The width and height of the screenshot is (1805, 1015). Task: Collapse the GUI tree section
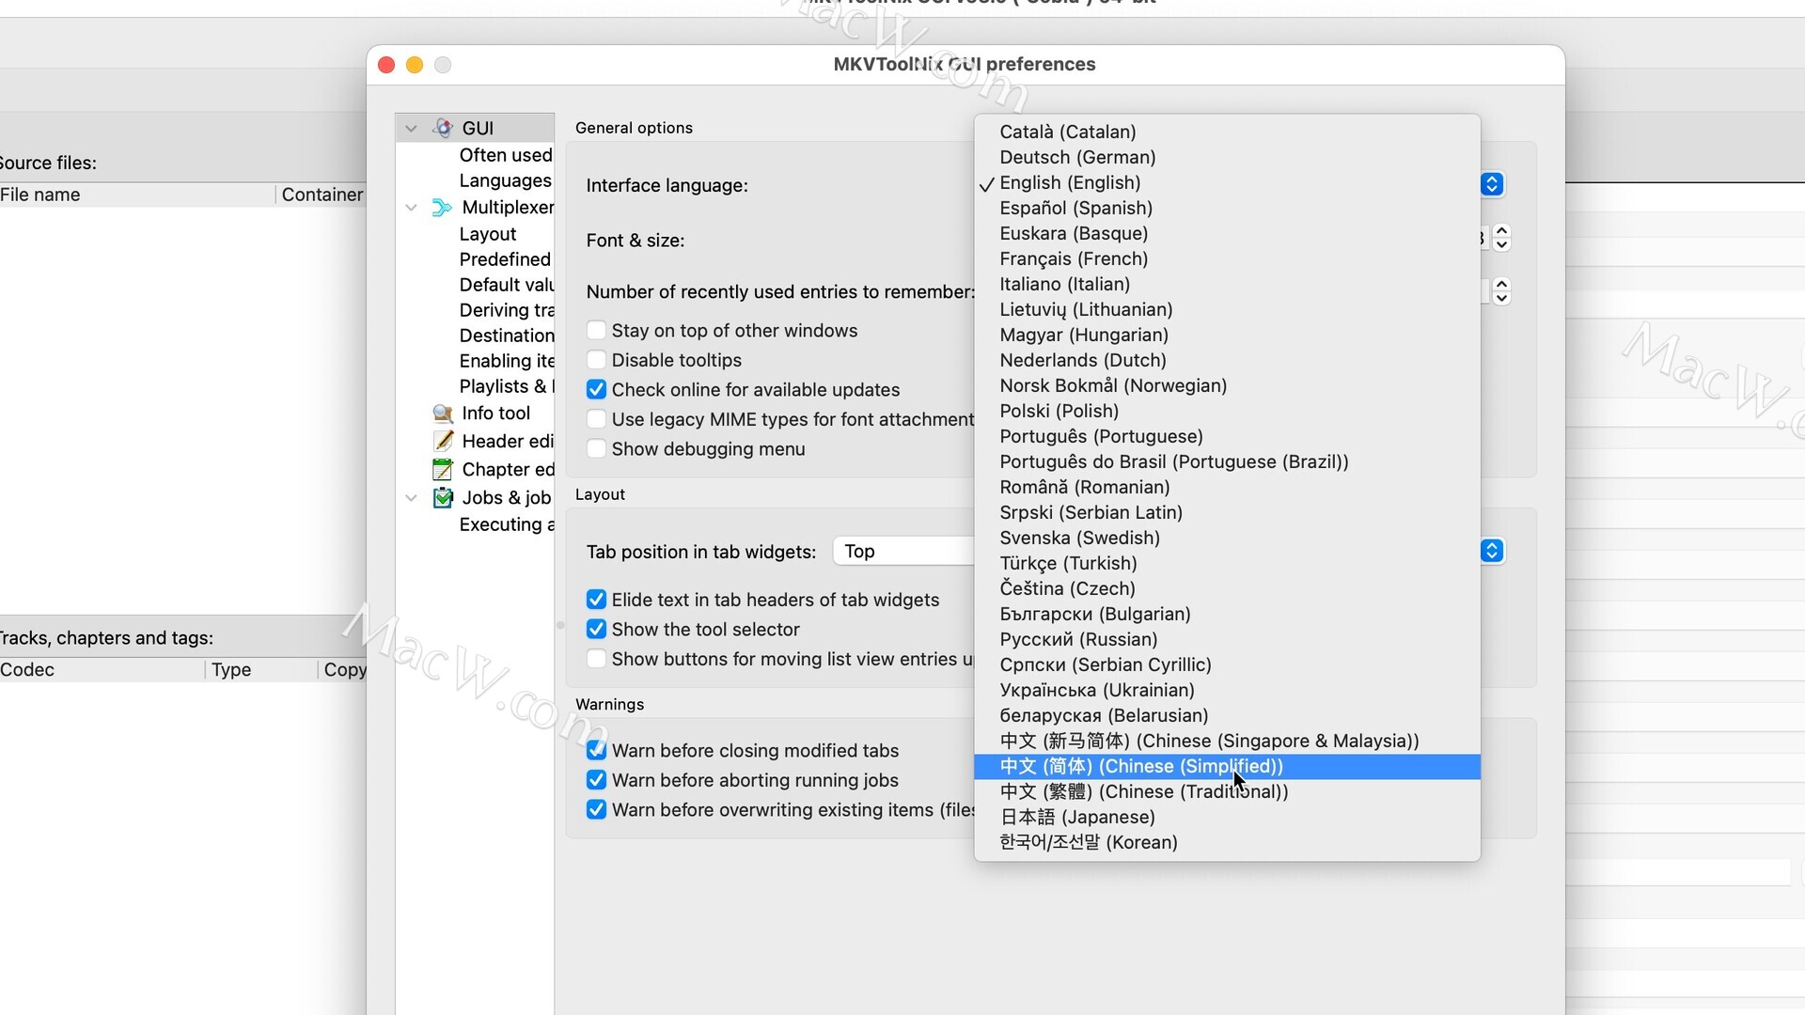tap(411, 129)
